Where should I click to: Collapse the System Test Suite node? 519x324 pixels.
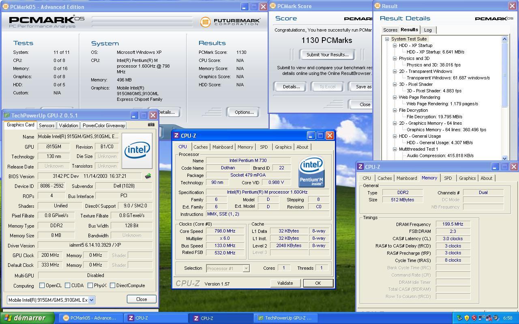coord(387,39)
